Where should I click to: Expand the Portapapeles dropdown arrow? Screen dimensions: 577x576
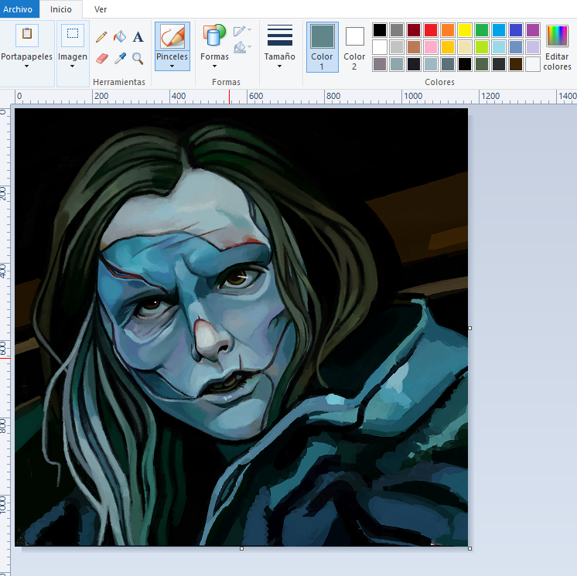[x=26, y=66]
